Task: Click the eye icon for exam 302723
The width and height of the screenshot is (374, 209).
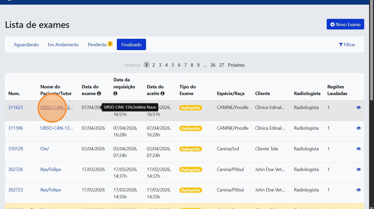Action: tap(358, 190)
